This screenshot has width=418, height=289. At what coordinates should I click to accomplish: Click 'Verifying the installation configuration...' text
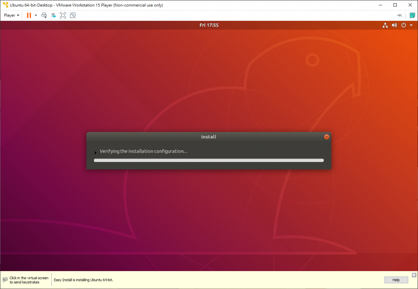click(x=143, y=151)
